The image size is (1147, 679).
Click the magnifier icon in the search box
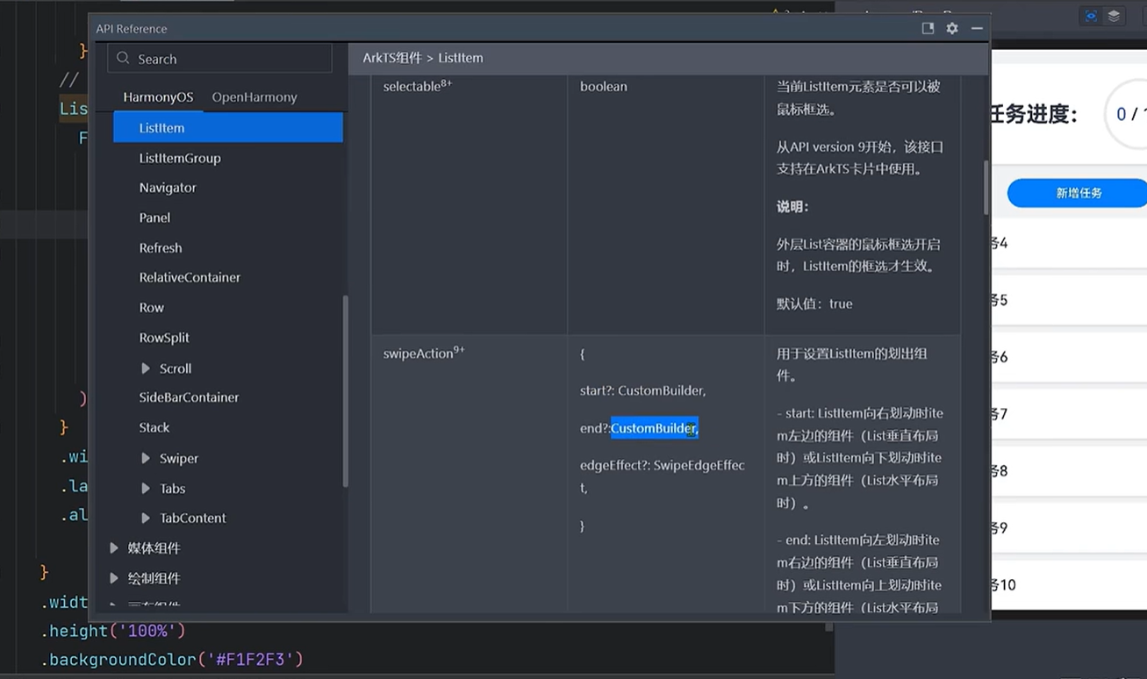point(124,59)
